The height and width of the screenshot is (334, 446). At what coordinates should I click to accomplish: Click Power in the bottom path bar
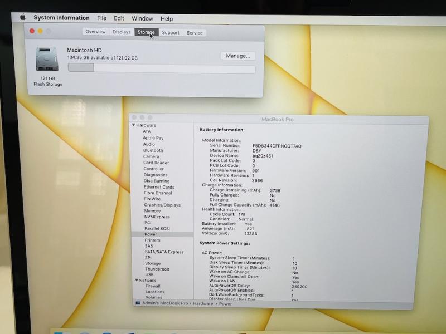click(x=225, y=303)
